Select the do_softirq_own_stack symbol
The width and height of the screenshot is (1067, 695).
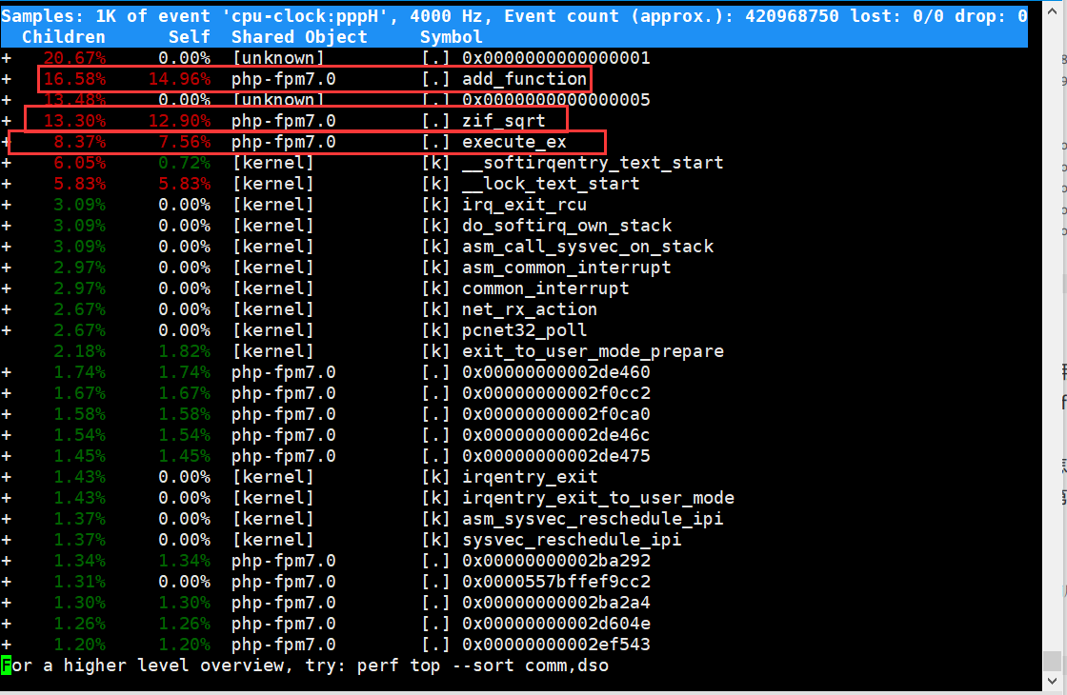point(567,226)
